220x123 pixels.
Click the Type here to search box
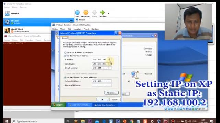[37, 121]
